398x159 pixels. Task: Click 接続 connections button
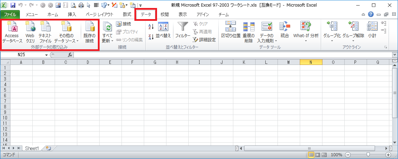pos(124,24)
